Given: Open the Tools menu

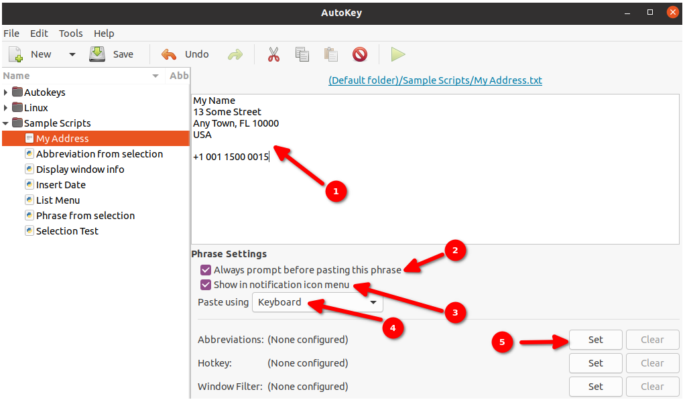Looking at the screenshot, I should (x=71, y=33).
